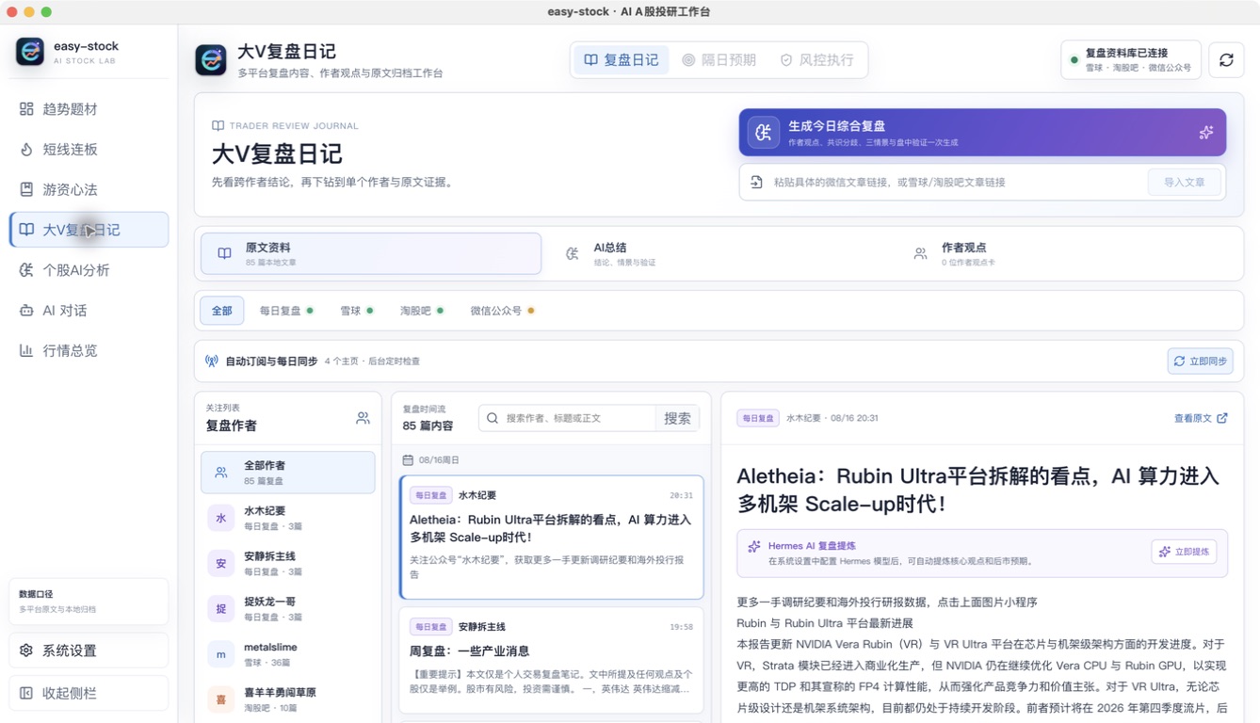
Task: Open the 周复盘：一些产业消息 article card
Action: click(552, 660)
